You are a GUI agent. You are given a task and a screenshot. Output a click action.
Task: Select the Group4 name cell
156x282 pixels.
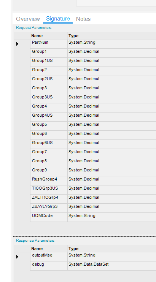click(49, 108)
